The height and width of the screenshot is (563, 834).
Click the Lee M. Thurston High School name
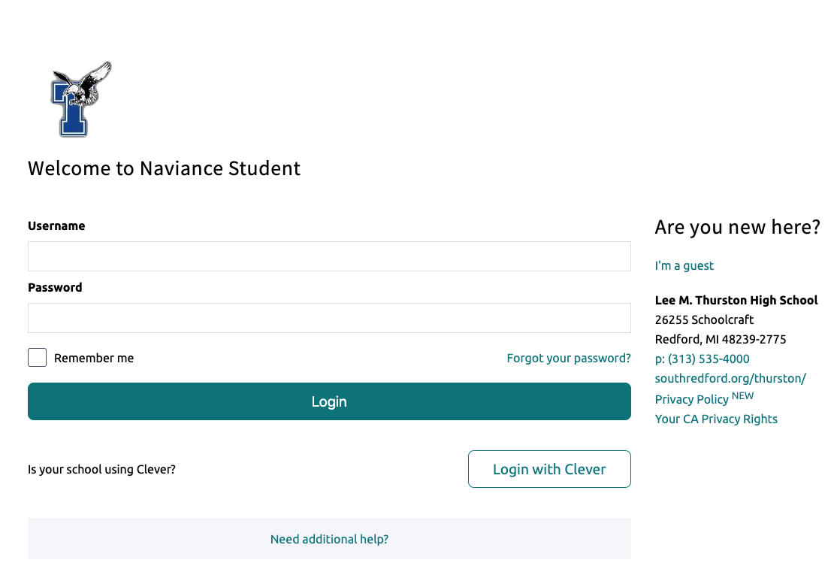pos(736,300)
